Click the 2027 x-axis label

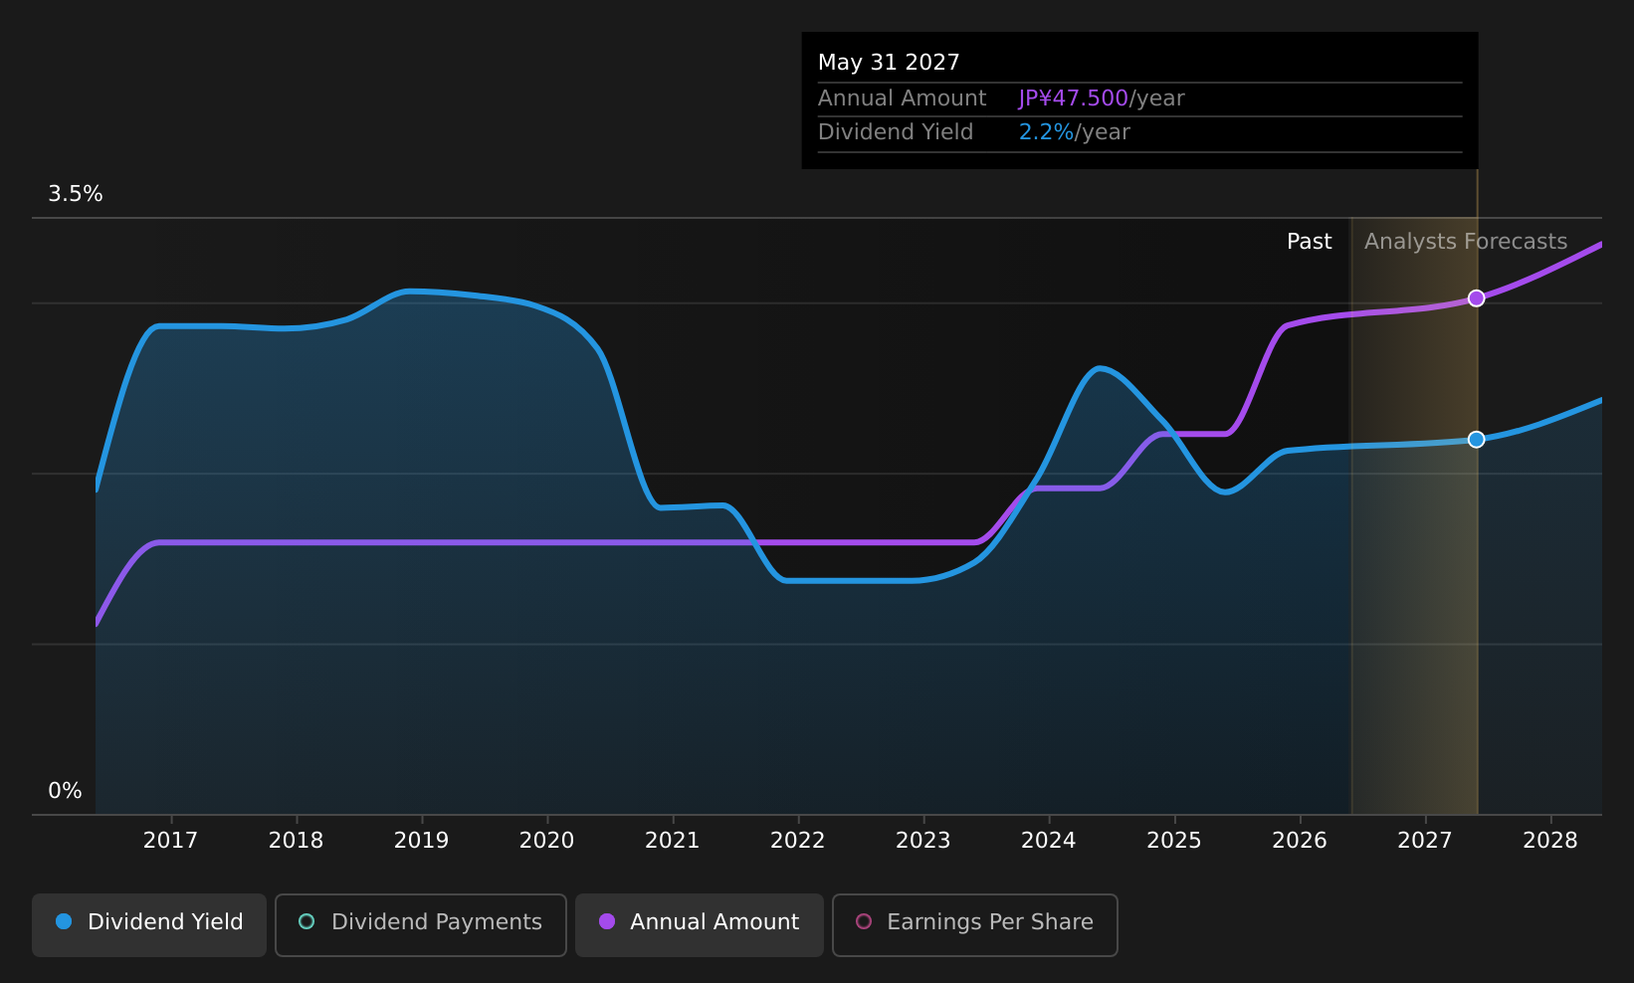coord(1424,841)
